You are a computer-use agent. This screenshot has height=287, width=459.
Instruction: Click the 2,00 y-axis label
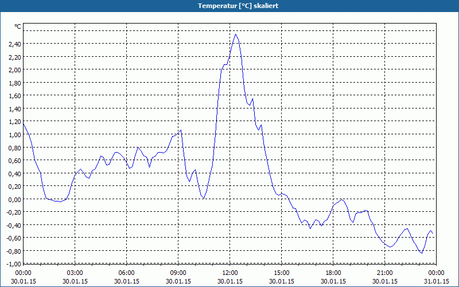15,70
